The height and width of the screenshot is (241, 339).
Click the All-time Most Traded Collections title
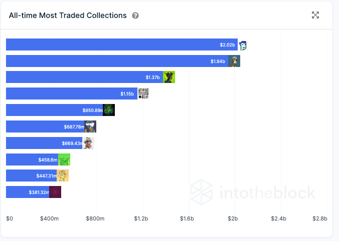point(68,15)
